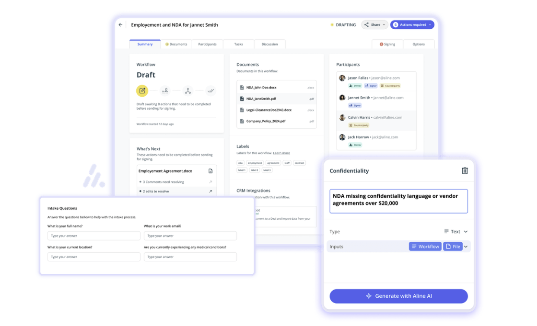The image size is (537, 326).
Task: Select the signature workflow step icon
Action: pos(165,90)
